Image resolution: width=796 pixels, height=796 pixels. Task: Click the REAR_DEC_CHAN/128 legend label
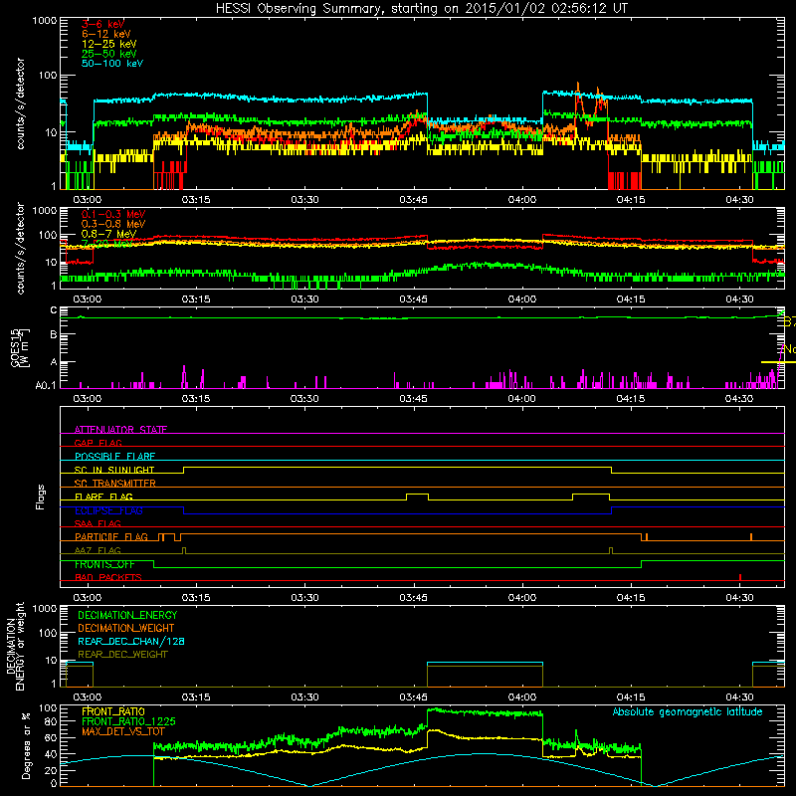pos(131,641)
